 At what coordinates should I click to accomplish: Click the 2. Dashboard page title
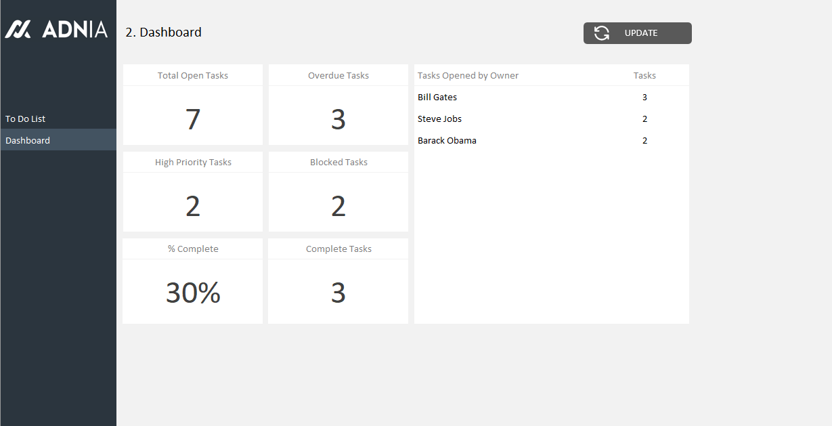tap(163, 32)
